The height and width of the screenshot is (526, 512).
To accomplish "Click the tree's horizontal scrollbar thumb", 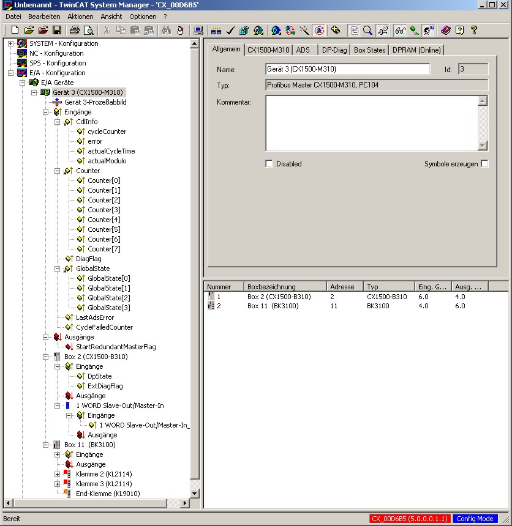I will coord(91,503).
